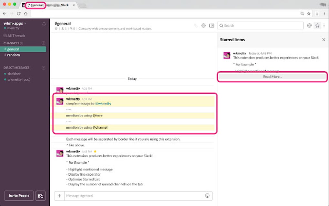Click the Search input field
The width and height of the screenshot is (329, 206).
click(260, 26)
